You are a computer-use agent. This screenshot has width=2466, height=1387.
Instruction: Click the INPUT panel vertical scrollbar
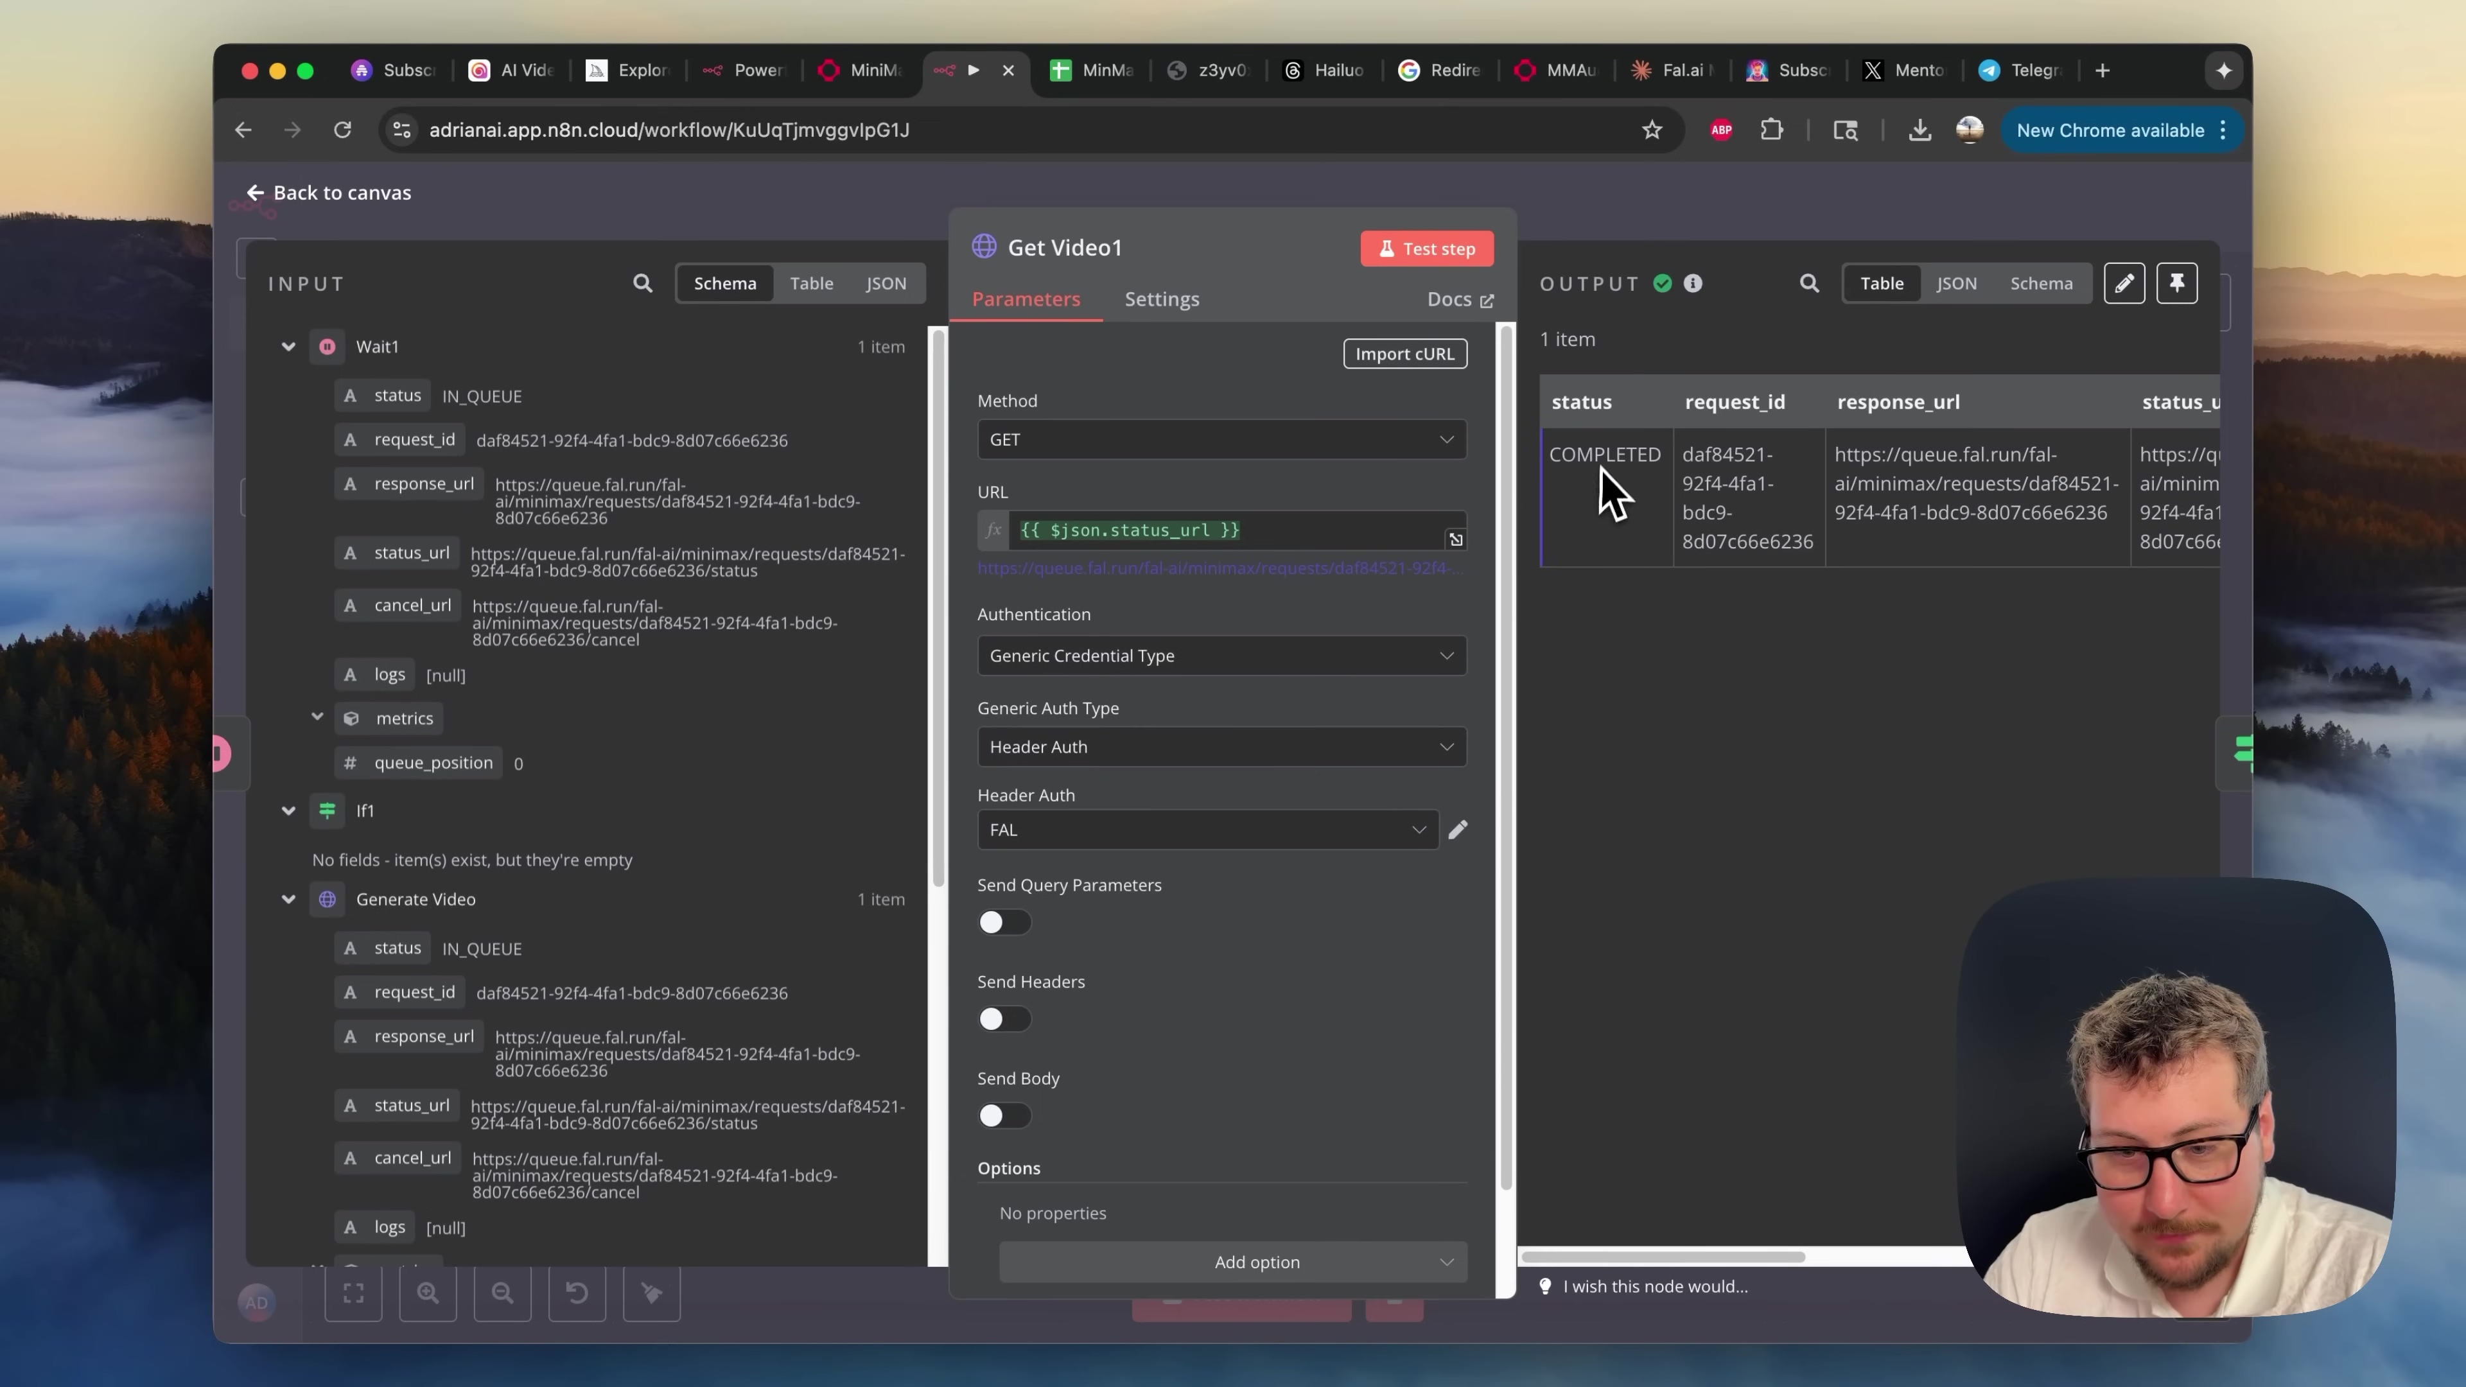coord(937,608)
